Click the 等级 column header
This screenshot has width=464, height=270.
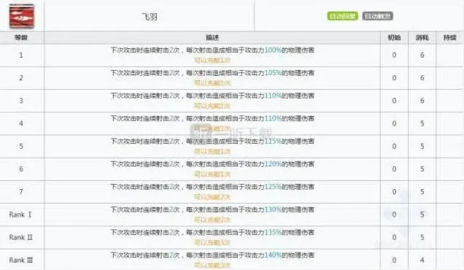(x=21, y=38)
